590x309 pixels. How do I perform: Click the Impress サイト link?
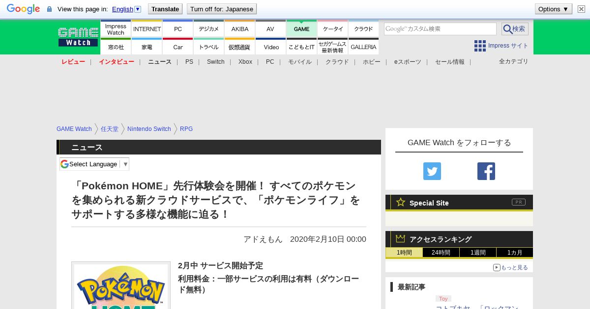pyautogui.click(x=508, y=46)
